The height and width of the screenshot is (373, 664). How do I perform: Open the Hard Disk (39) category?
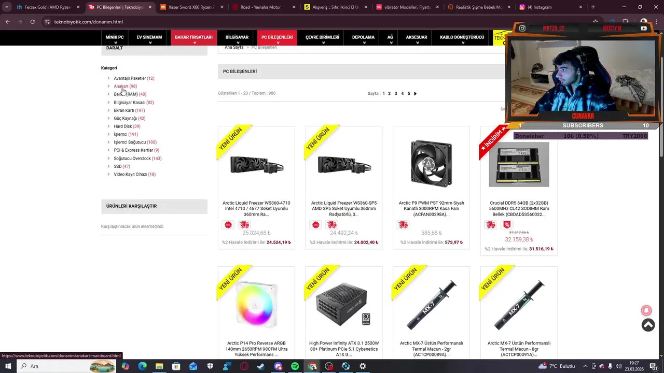(127, 126)
